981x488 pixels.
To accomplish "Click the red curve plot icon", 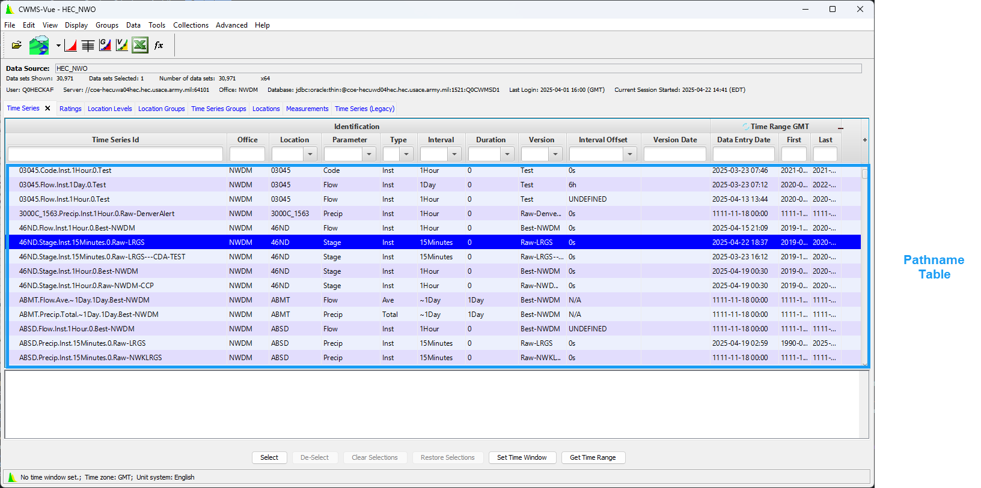I will (70, 46).
